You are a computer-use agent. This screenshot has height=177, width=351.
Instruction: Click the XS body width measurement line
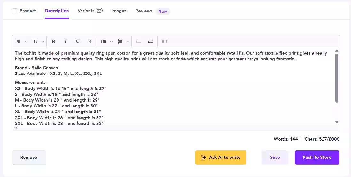tap(61, 88)
